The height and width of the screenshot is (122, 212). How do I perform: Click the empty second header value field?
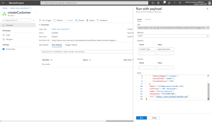point(165,53)
